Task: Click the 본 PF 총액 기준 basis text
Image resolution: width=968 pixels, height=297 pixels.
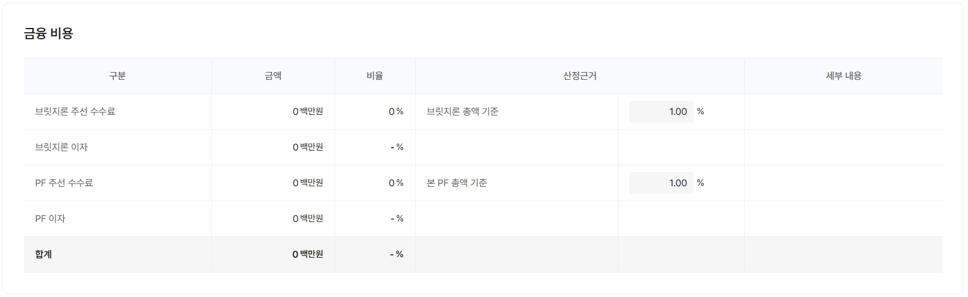Action: click(x=457, y=183)
